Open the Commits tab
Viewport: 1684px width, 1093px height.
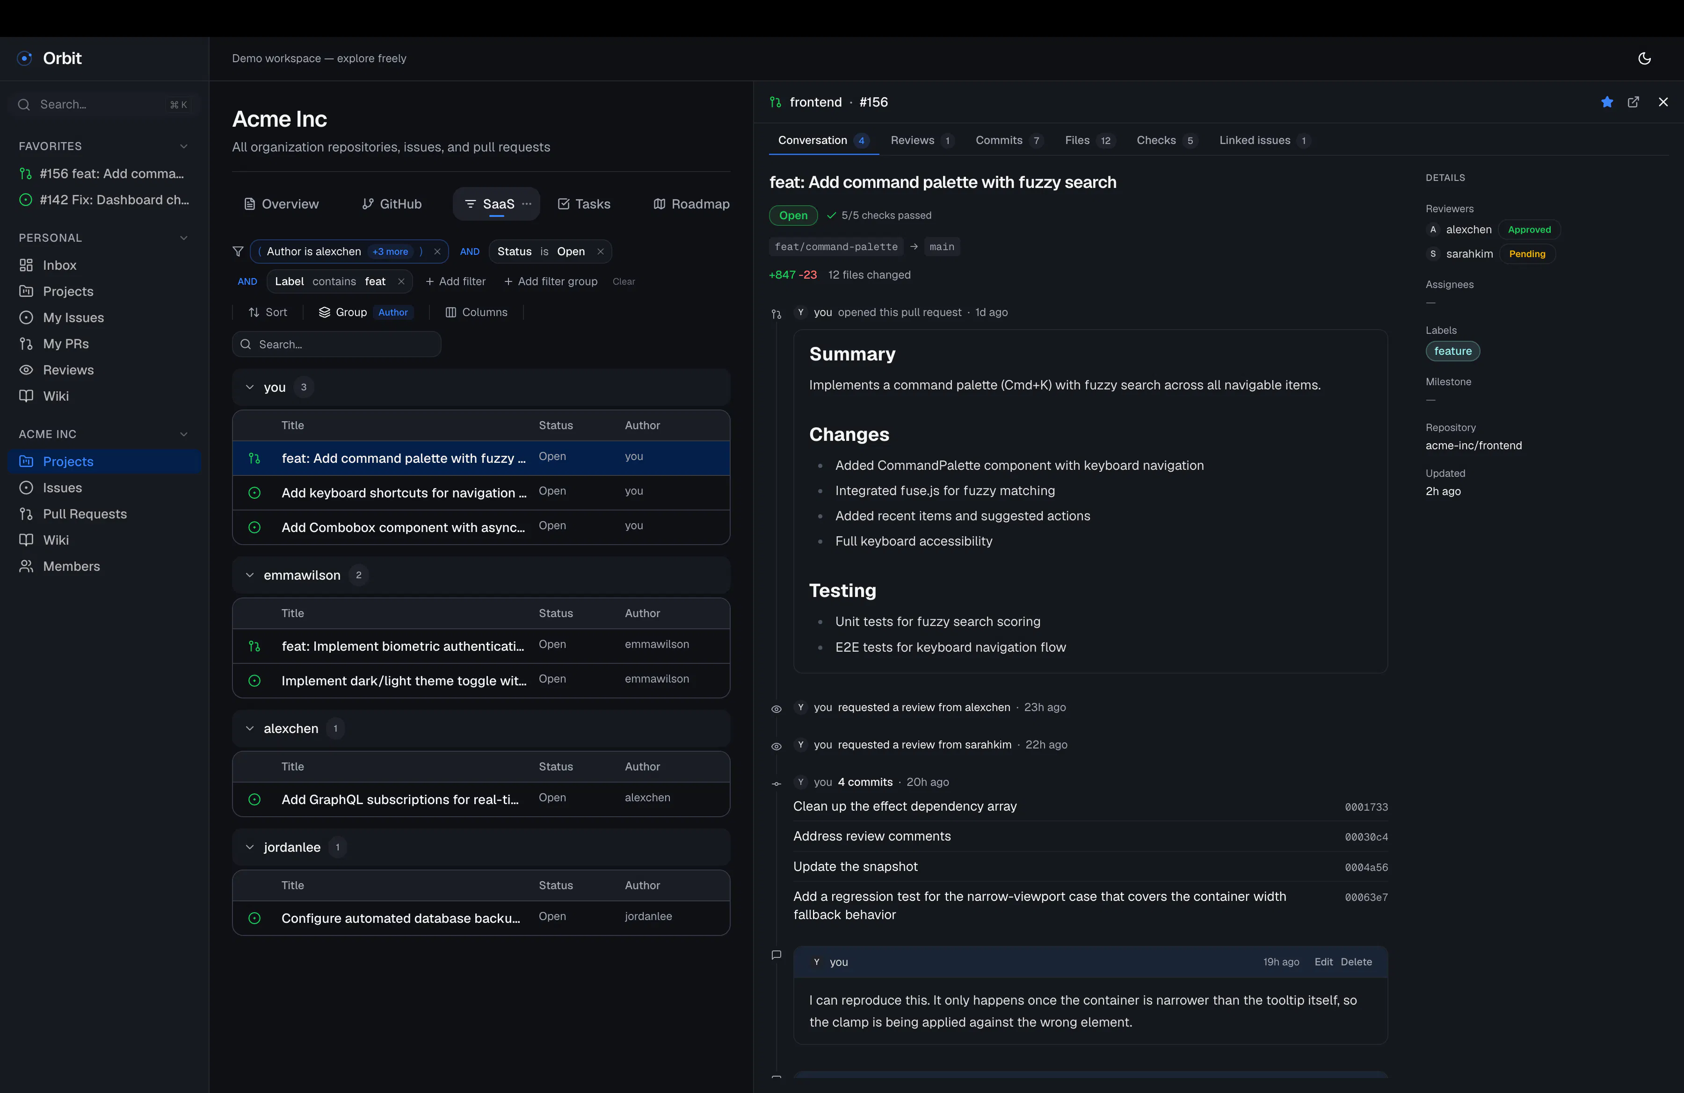pyautogui.click(x=1009, y=141)
